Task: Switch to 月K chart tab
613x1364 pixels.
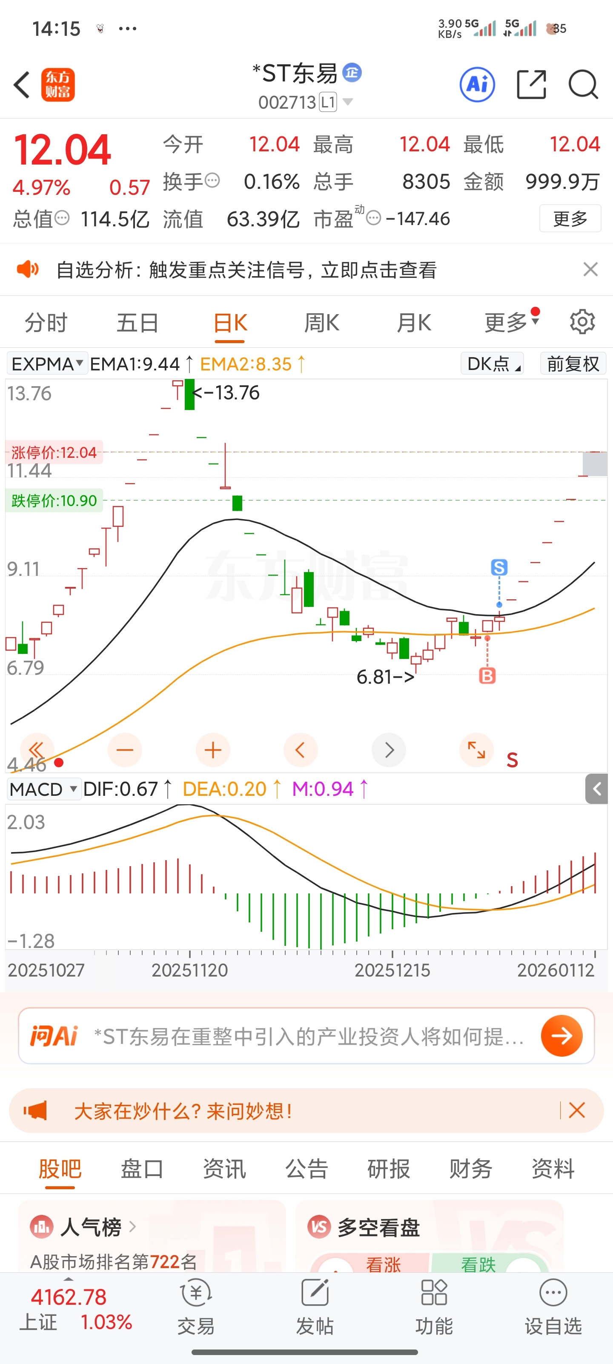Action: point(414,322)
